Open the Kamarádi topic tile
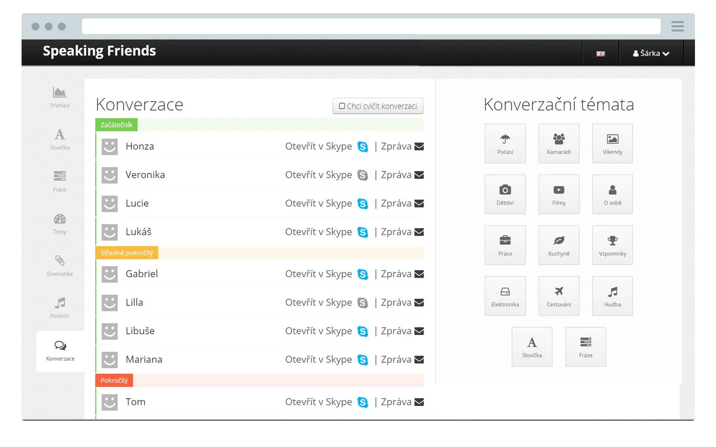 click(559, 144)
